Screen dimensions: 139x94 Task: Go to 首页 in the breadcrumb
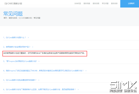[x=5, y=18]
